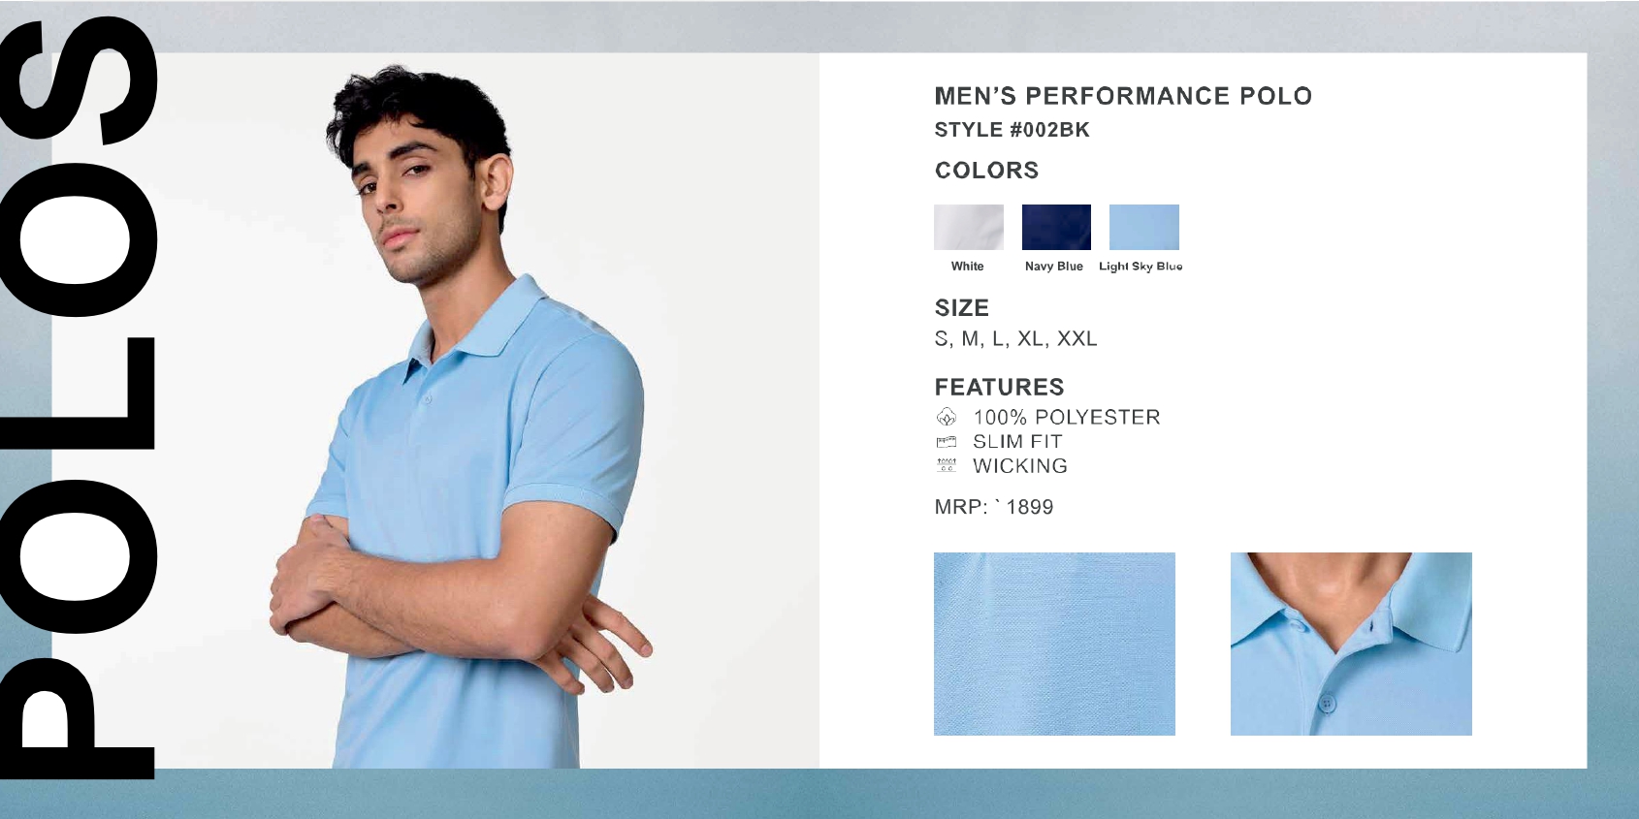
Task: Click the MRP 1899 price text
Action: 993,507
